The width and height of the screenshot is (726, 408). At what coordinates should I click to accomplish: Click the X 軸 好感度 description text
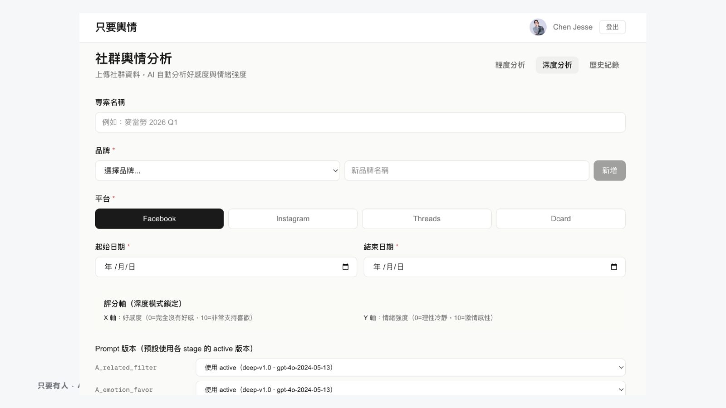pos(178,318)
